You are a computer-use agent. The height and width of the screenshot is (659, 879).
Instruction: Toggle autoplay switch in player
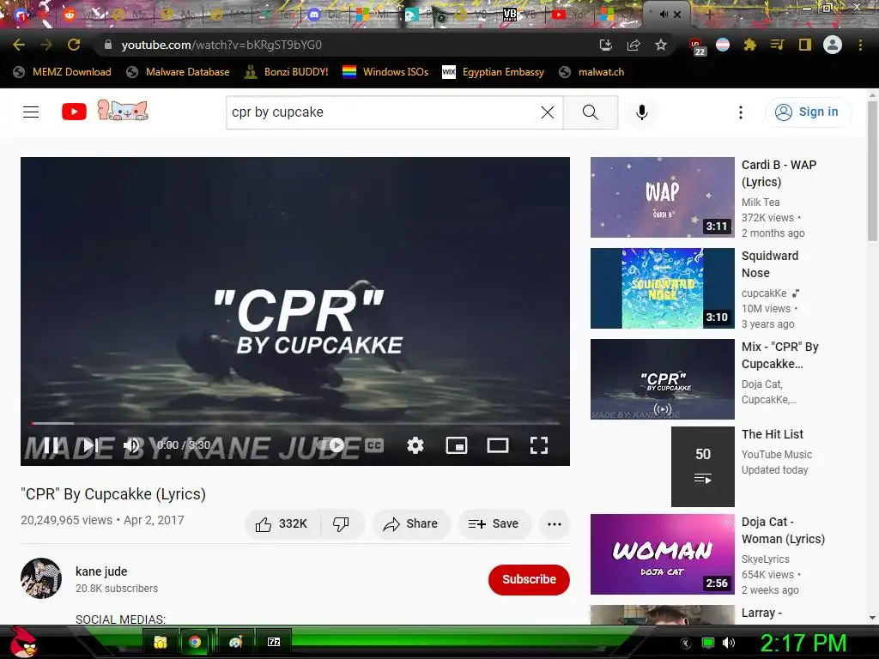click(x=332, y=445)
